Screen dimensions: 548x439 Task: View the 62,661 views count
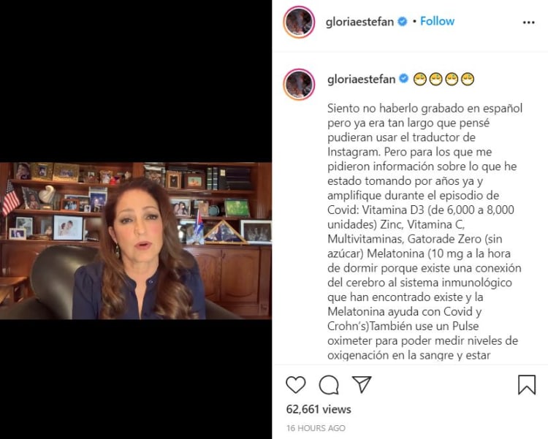click(319, 409)
